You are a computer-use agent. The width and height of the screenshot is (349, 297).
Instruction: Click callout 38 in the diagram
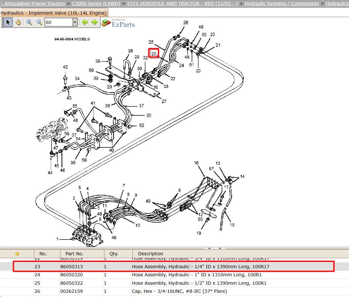coord(98,61)
